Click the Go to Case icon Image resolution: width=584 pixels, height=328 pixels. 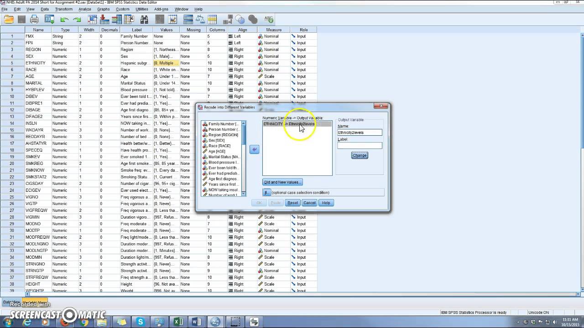93,20
